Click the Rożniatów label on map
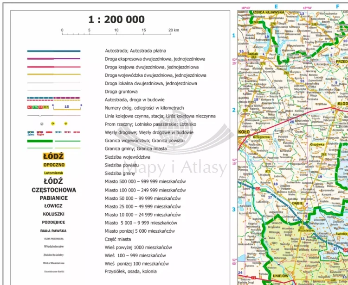This screenshot has width=348, height=285. (306, 230)
